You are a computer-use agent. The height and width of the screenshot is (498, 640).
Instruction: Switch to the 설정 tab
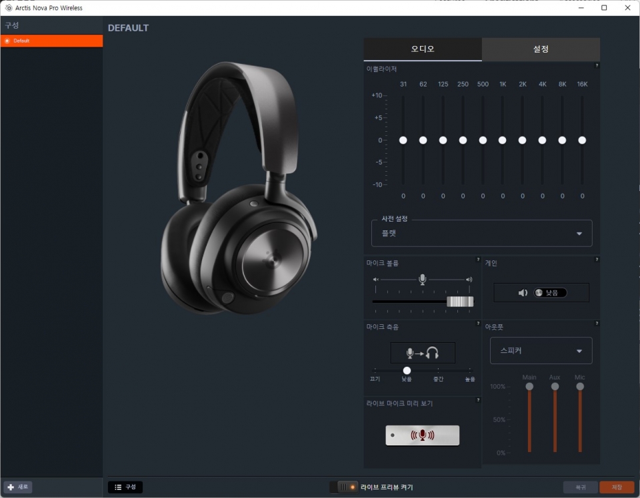click(x=541, y=49)
